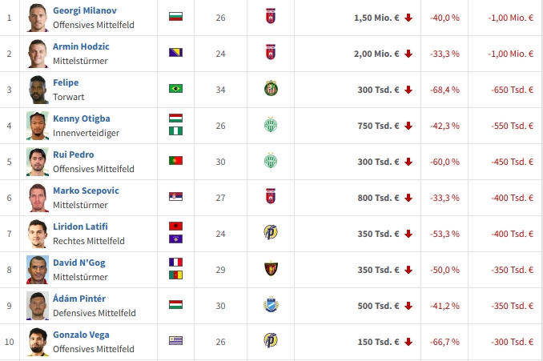
Task: Click the club crest in Georgi Milanov's row
Action: point(270,17)
